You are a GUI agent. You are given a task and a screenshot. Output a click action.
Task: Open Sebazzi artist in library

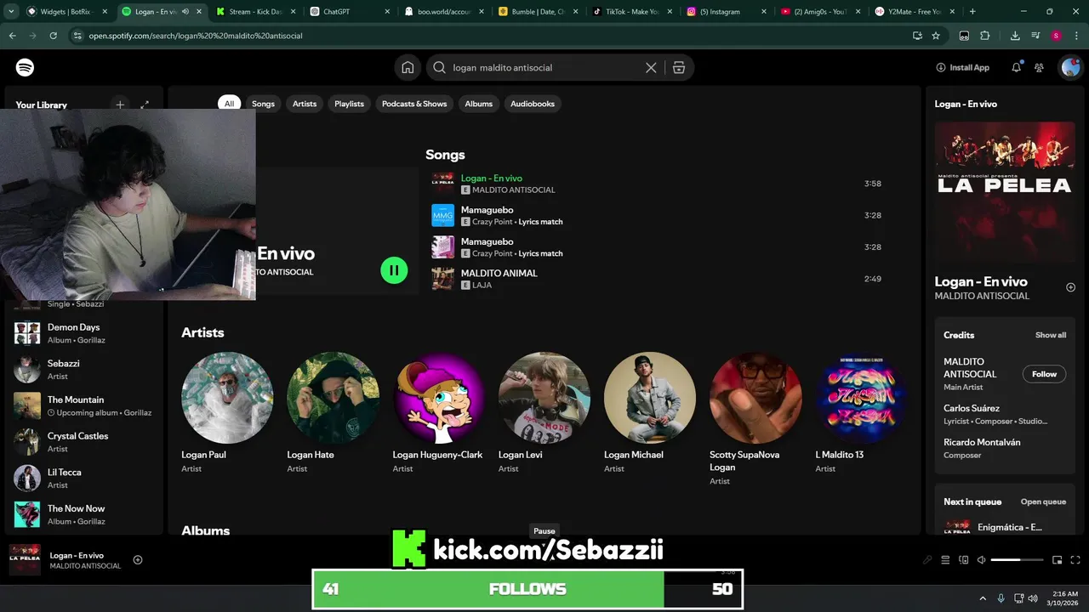[83, 369]
